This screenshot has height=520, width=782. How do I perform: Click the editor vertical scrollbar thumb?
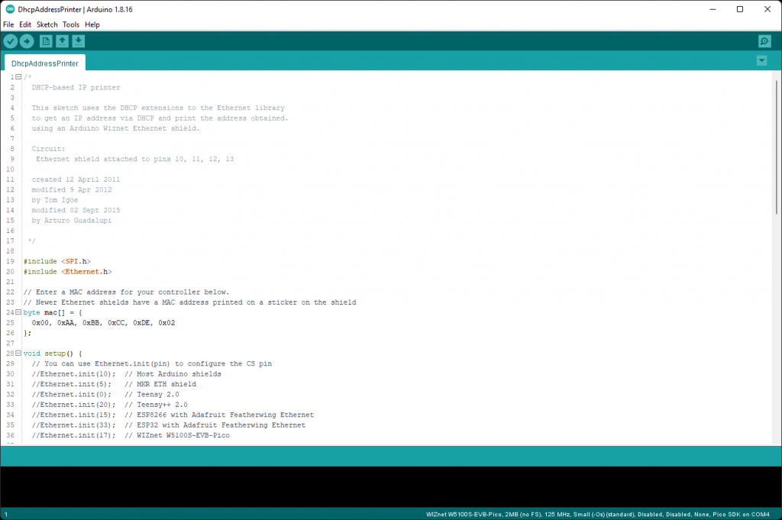pos(776,147)
